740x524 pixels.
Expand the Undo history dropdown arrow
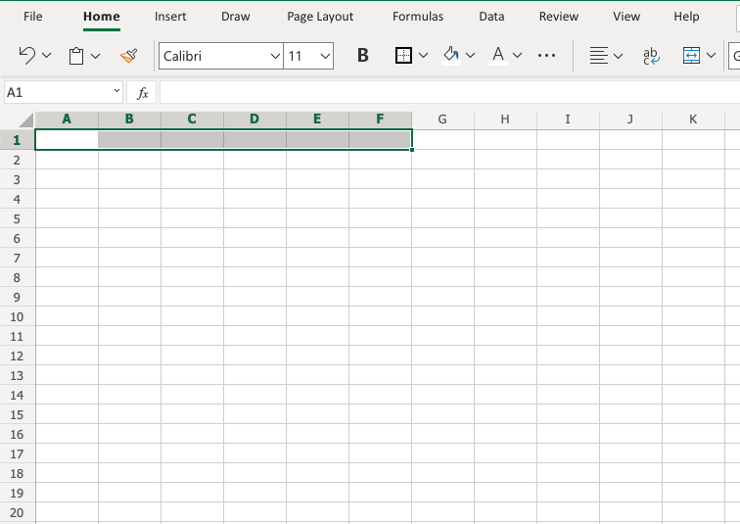(46, 56)
